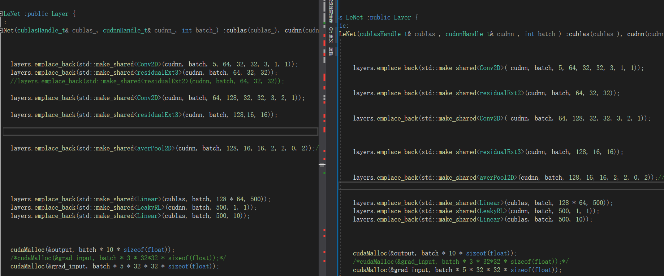Image resolution: width=664 pixels, height=276 pixels.
Task: Collapse the LeNet constructor block in left editor
Action: [1, 30]
